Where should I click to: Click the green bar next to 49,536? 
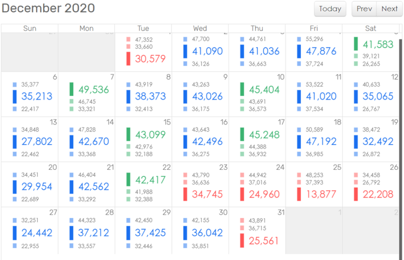coord(71,89)
